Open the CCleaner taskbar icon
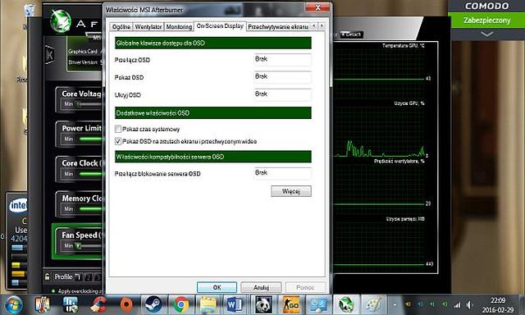The width and height of the screenshot is (525, 315). pyautogui.click(x=98, y=304)
